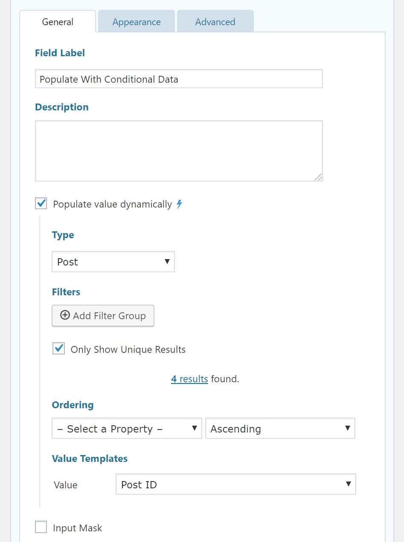Click the Only Show Unique Results label

tap(128, 349)
